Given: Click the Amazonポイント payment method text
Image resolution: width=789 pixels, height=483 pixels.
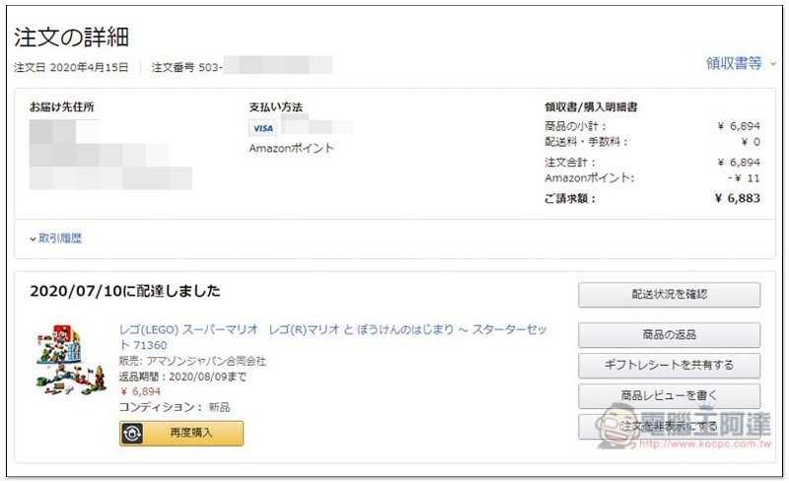Looking at the screenshot, I should pos(291,149).
